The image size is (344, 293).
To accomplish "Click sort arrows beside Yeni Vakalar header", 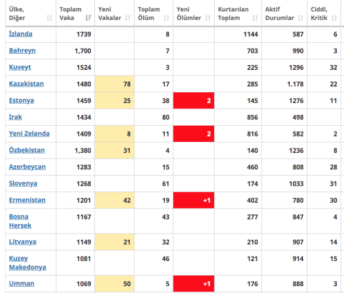I will [x=127, y=18].
